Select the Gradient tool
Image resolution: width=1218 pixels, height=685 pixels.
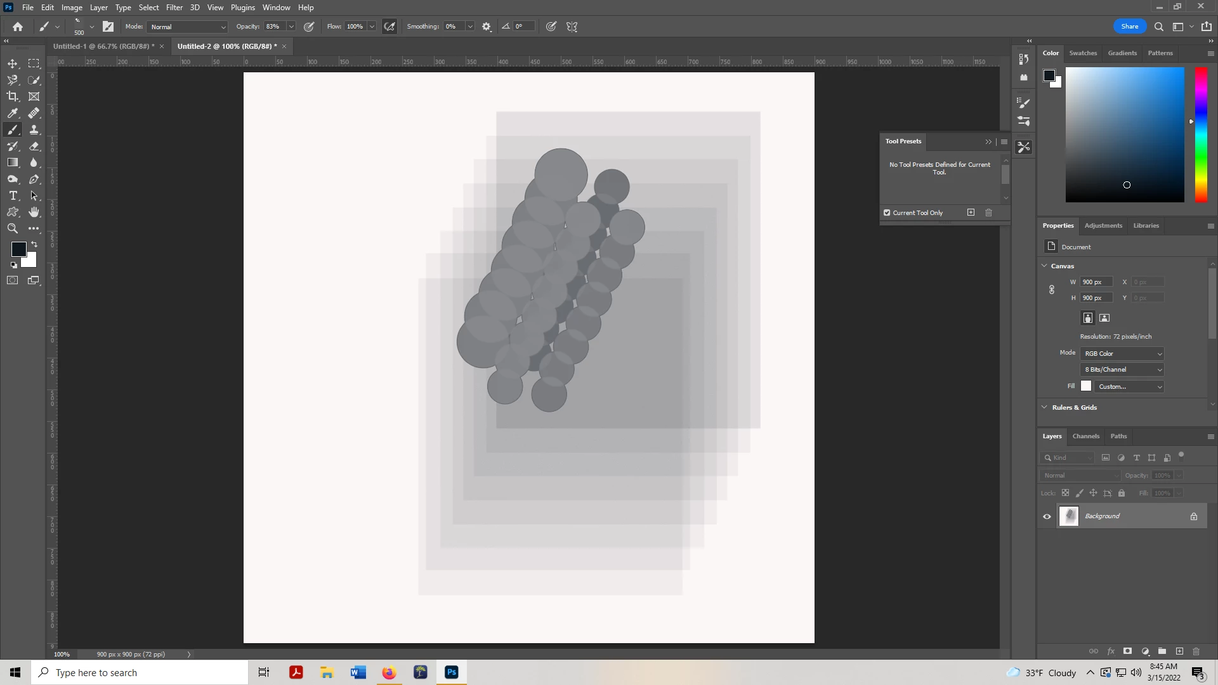[13, 162]
